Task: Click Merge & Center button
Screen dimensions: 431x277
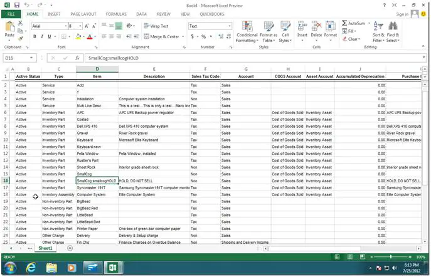Action: coord(161,36)
